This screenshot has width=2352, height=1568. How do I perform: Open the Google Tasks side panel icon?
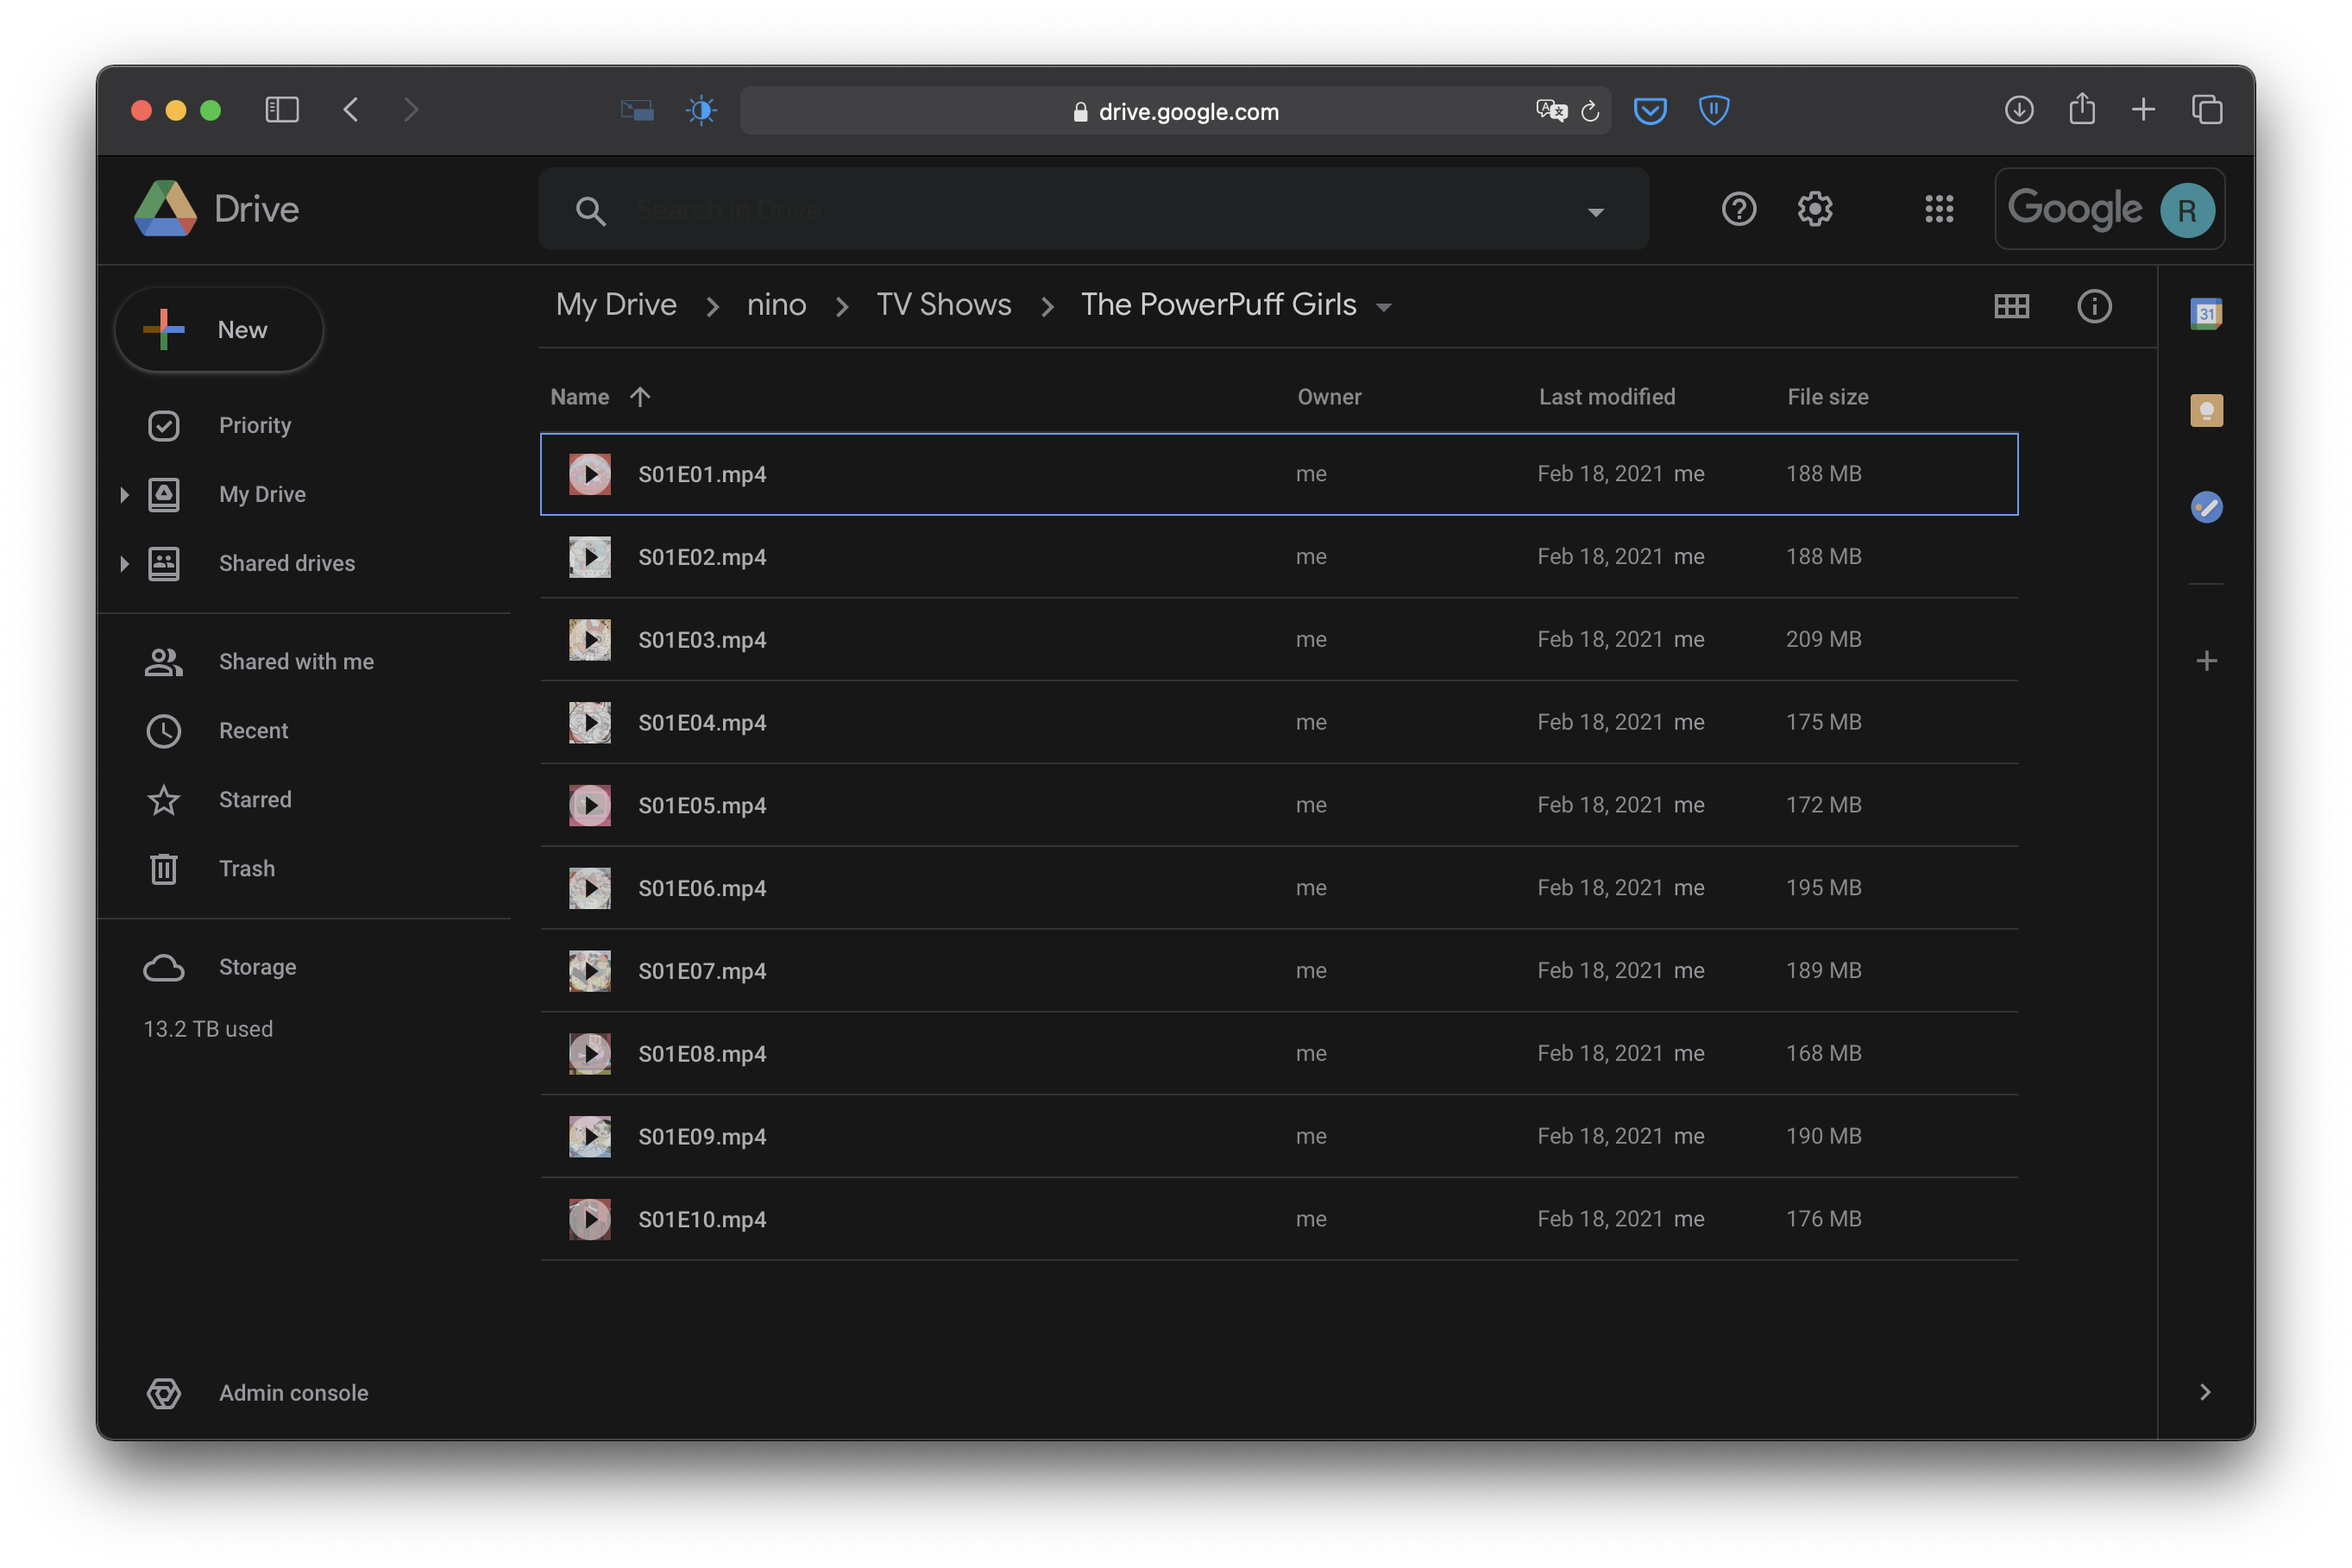(x=2206, y=508)
